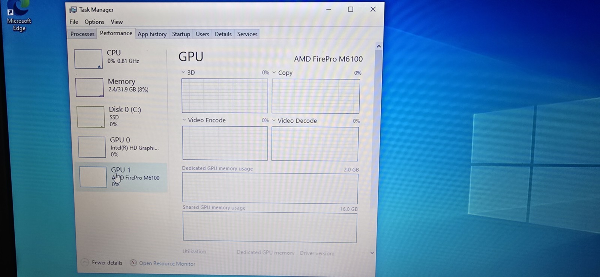
Task: Open the File menu
Action: 74,22
